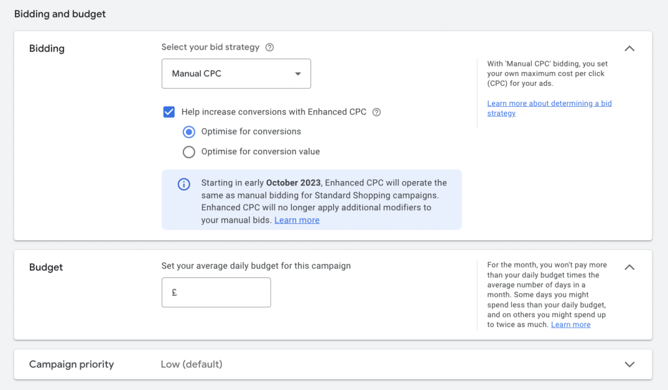Click the £ currency symbol in the budget field

[174, 293]
